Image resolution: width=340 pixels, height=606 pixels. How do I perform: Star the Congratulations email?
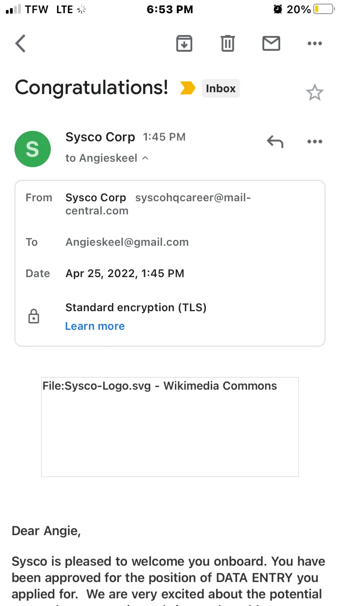[315, 93]
